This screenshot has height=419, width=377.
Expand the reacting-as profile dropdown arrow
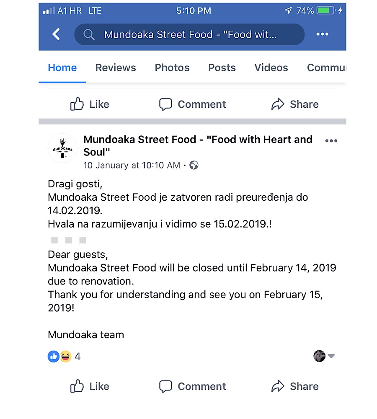[331, 356]
